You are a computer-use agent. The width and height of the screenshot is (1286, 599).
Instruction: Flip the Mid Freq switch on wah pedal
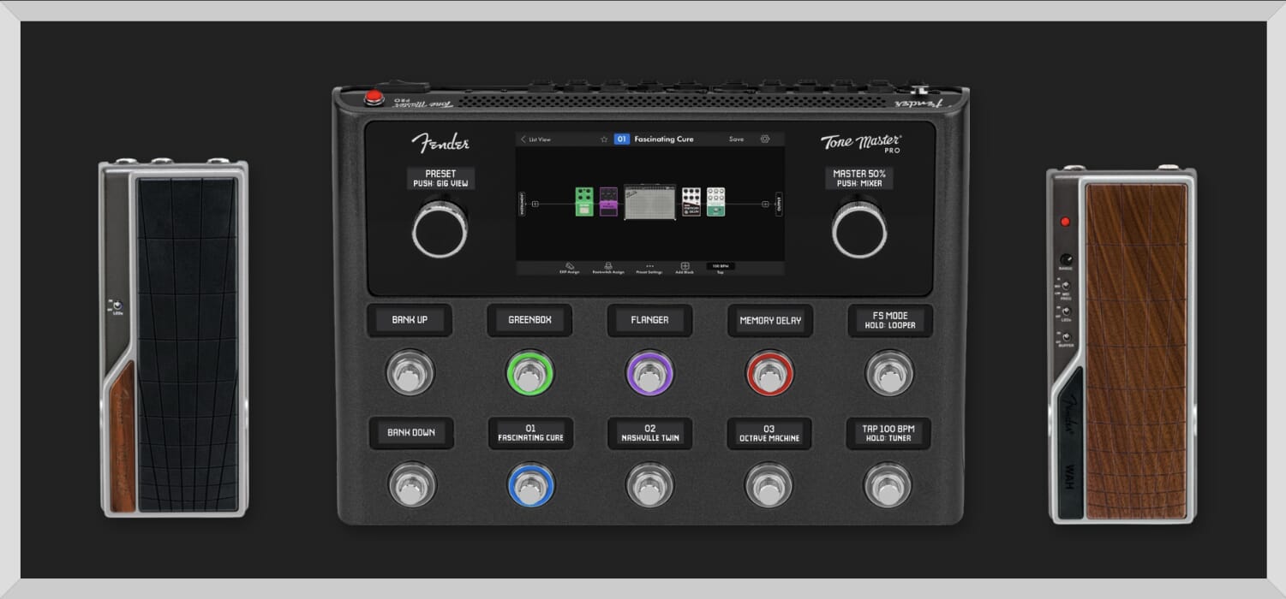(1066, 284)
